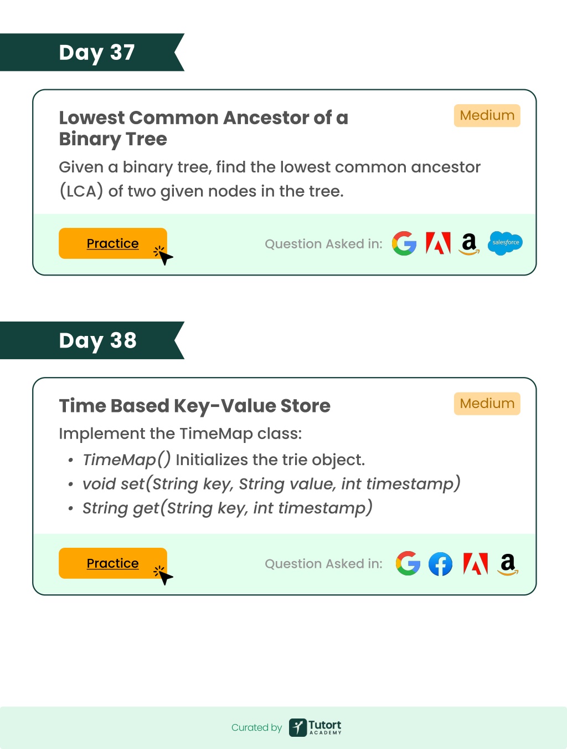Click the Lowest Common Ancestor title

(x=204, y=128)
